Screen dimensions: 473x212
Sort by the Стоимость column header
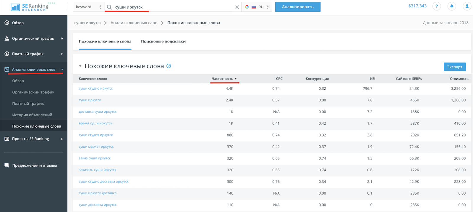tap(459, 79)
